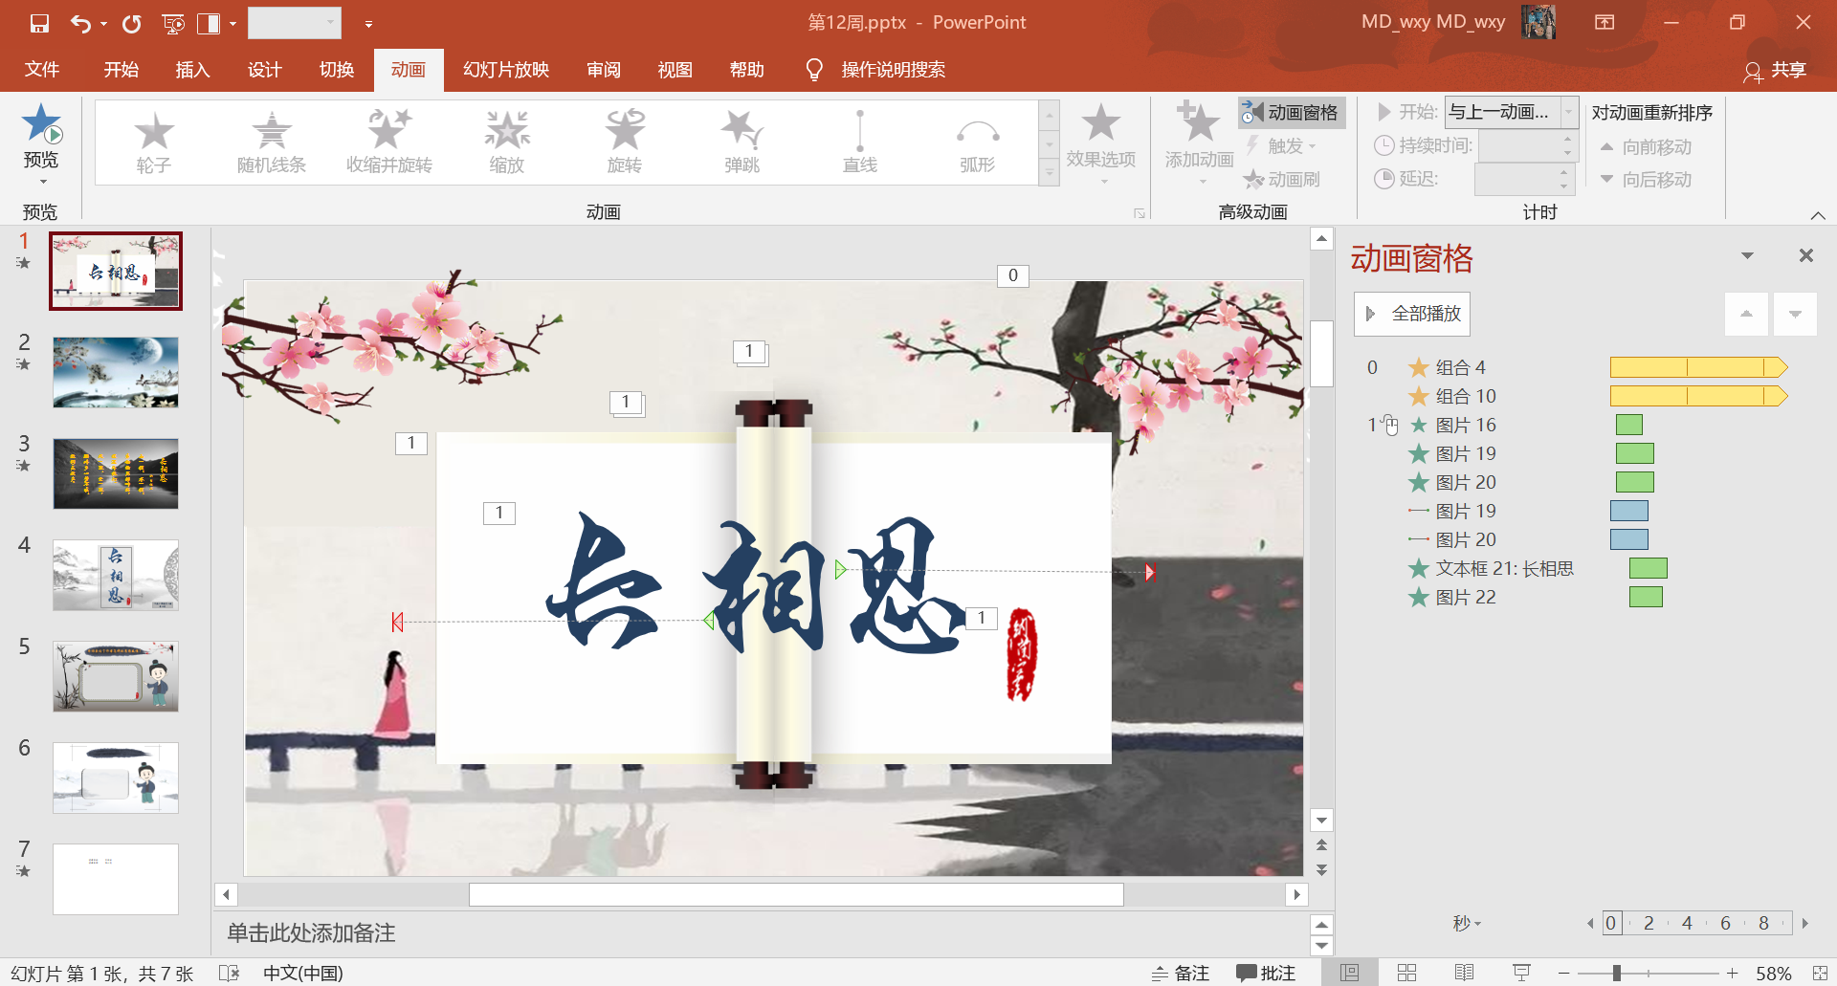Click the 动画刷 animation painter
1837x986 pixels.
[x=1282, y=179]
